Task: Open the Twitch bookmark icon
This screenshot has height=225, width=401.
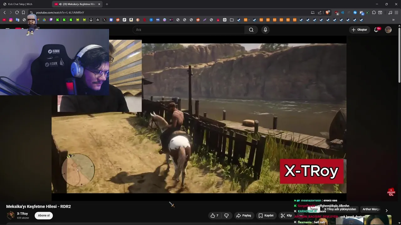Action: point(51,20)
